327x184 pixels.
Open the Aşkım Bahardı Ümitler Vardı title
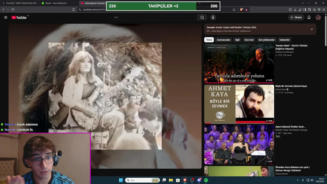coord(290,127)
